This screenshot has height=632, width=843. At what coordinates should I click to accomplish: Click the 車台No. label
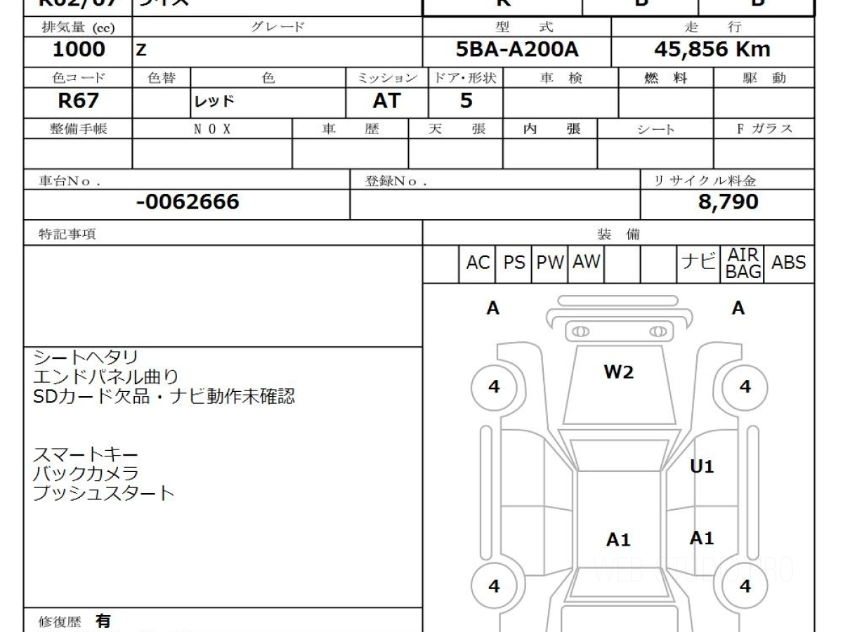pos(69,180)
